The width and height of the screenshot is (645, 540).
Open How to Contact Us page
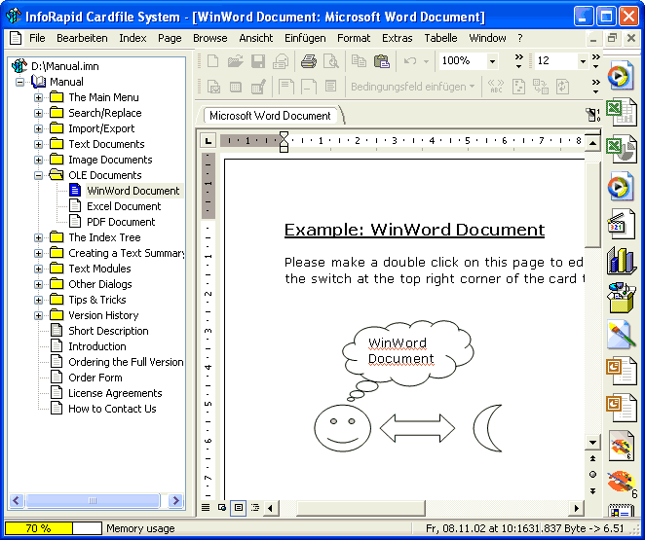(x=112, y=409)
